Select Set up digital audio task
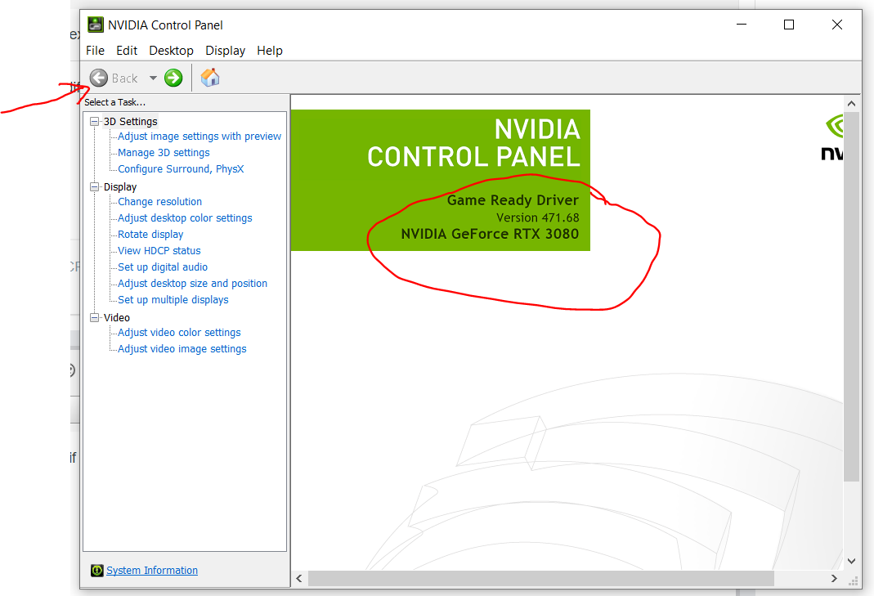874x596 pixels. (x=163, y=267)
